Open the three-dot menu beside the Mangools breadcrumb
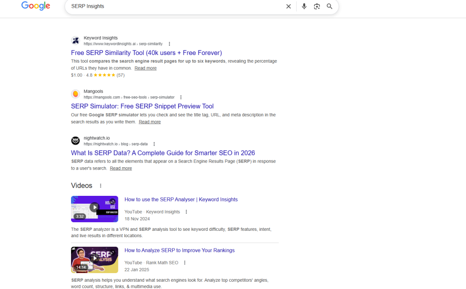Image resolution: width=466 pixels, height=289 pixels. [181, 97]
